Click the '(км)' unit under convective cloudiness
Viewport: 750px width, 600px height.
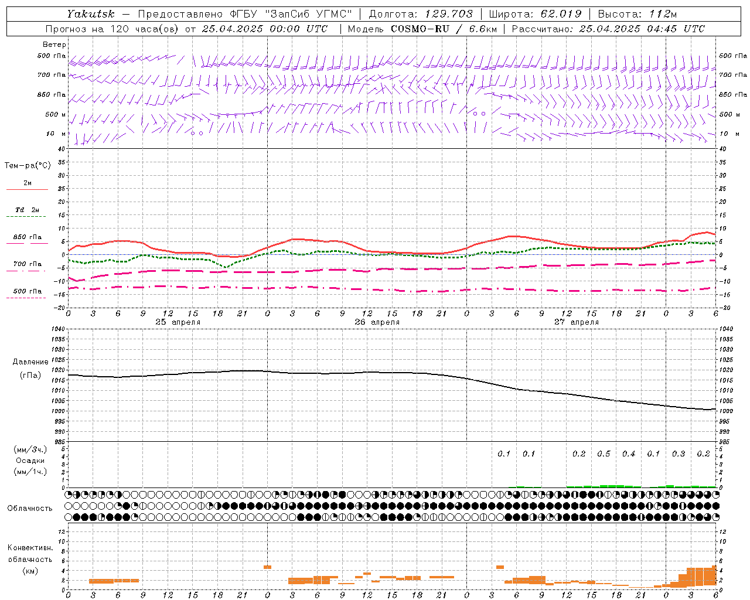[30, 571]
